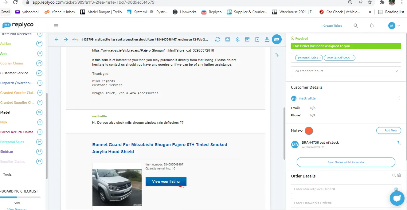
Task: Open three-dot menu beside mattruttle
Action: click(399, 98)
